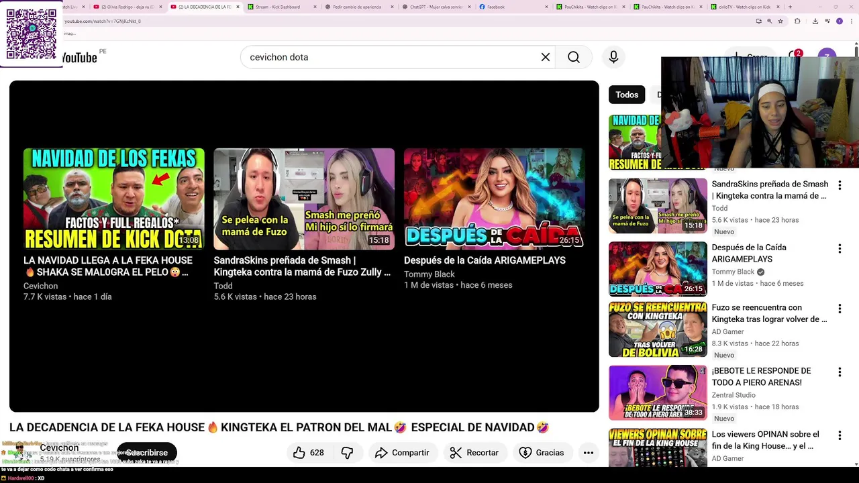
Task: Close the Facebook tab
Action: point(546,7)
